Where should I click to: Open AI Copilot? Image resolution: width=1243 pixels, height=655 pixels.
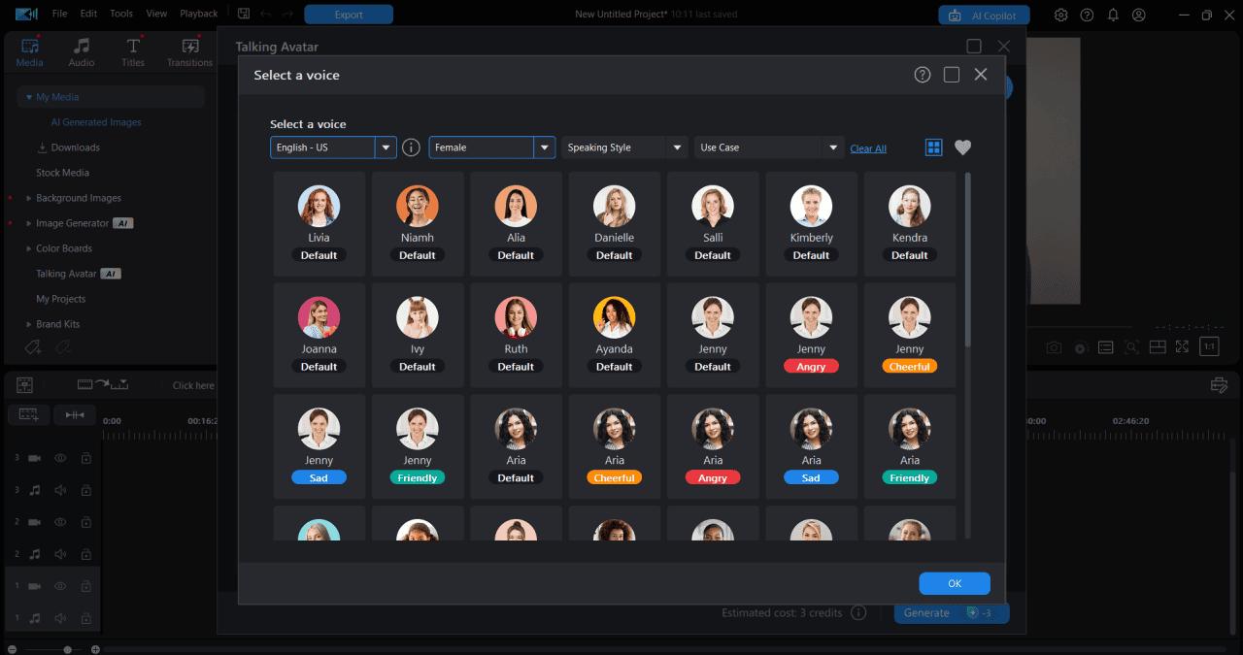point(984,16)
